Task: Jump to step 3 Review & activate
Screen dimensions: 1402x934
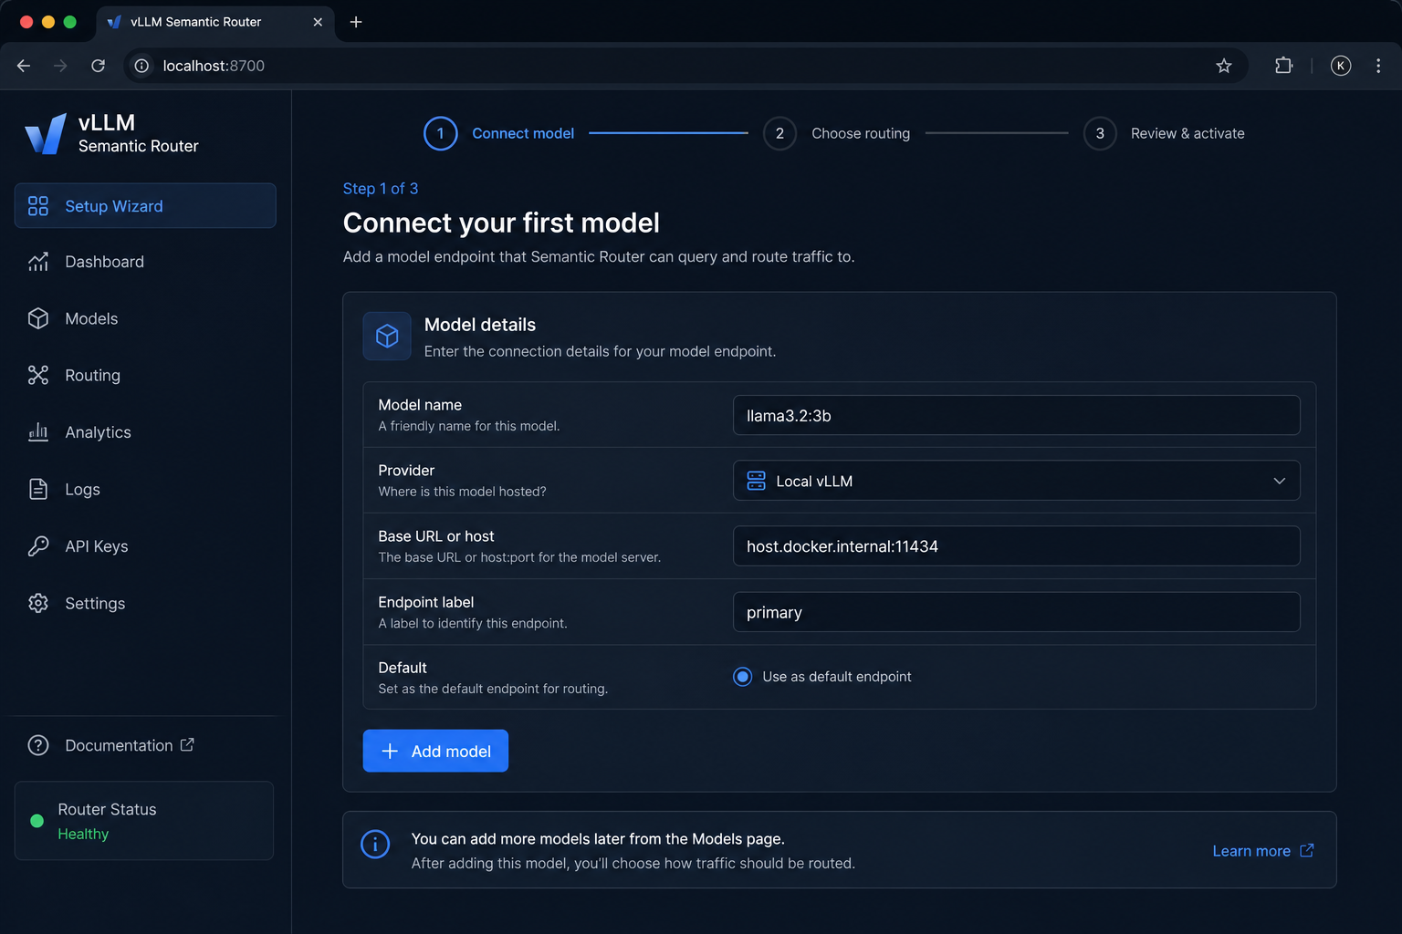Action: click(x=1164, y=133)
